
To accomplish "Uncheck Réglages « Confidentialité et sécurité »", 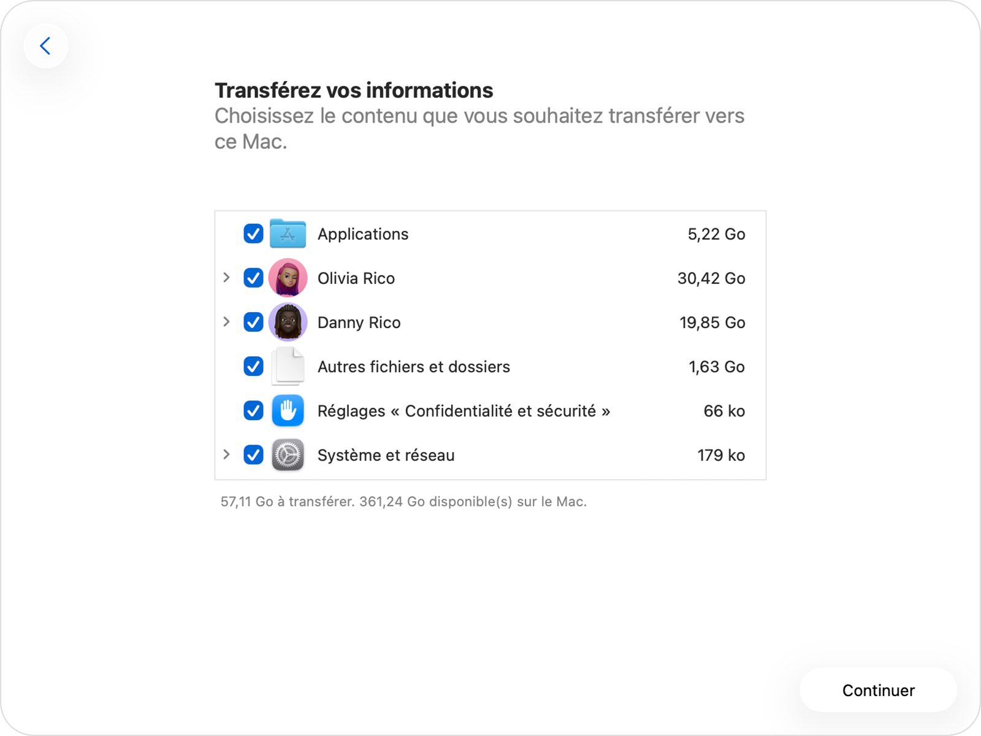I will 253,410.
